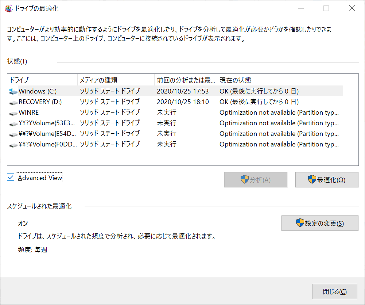This screenshot has height=305, width=365.
Task: Click the 状態(T) section label
Action: click(x=17, y=61)
